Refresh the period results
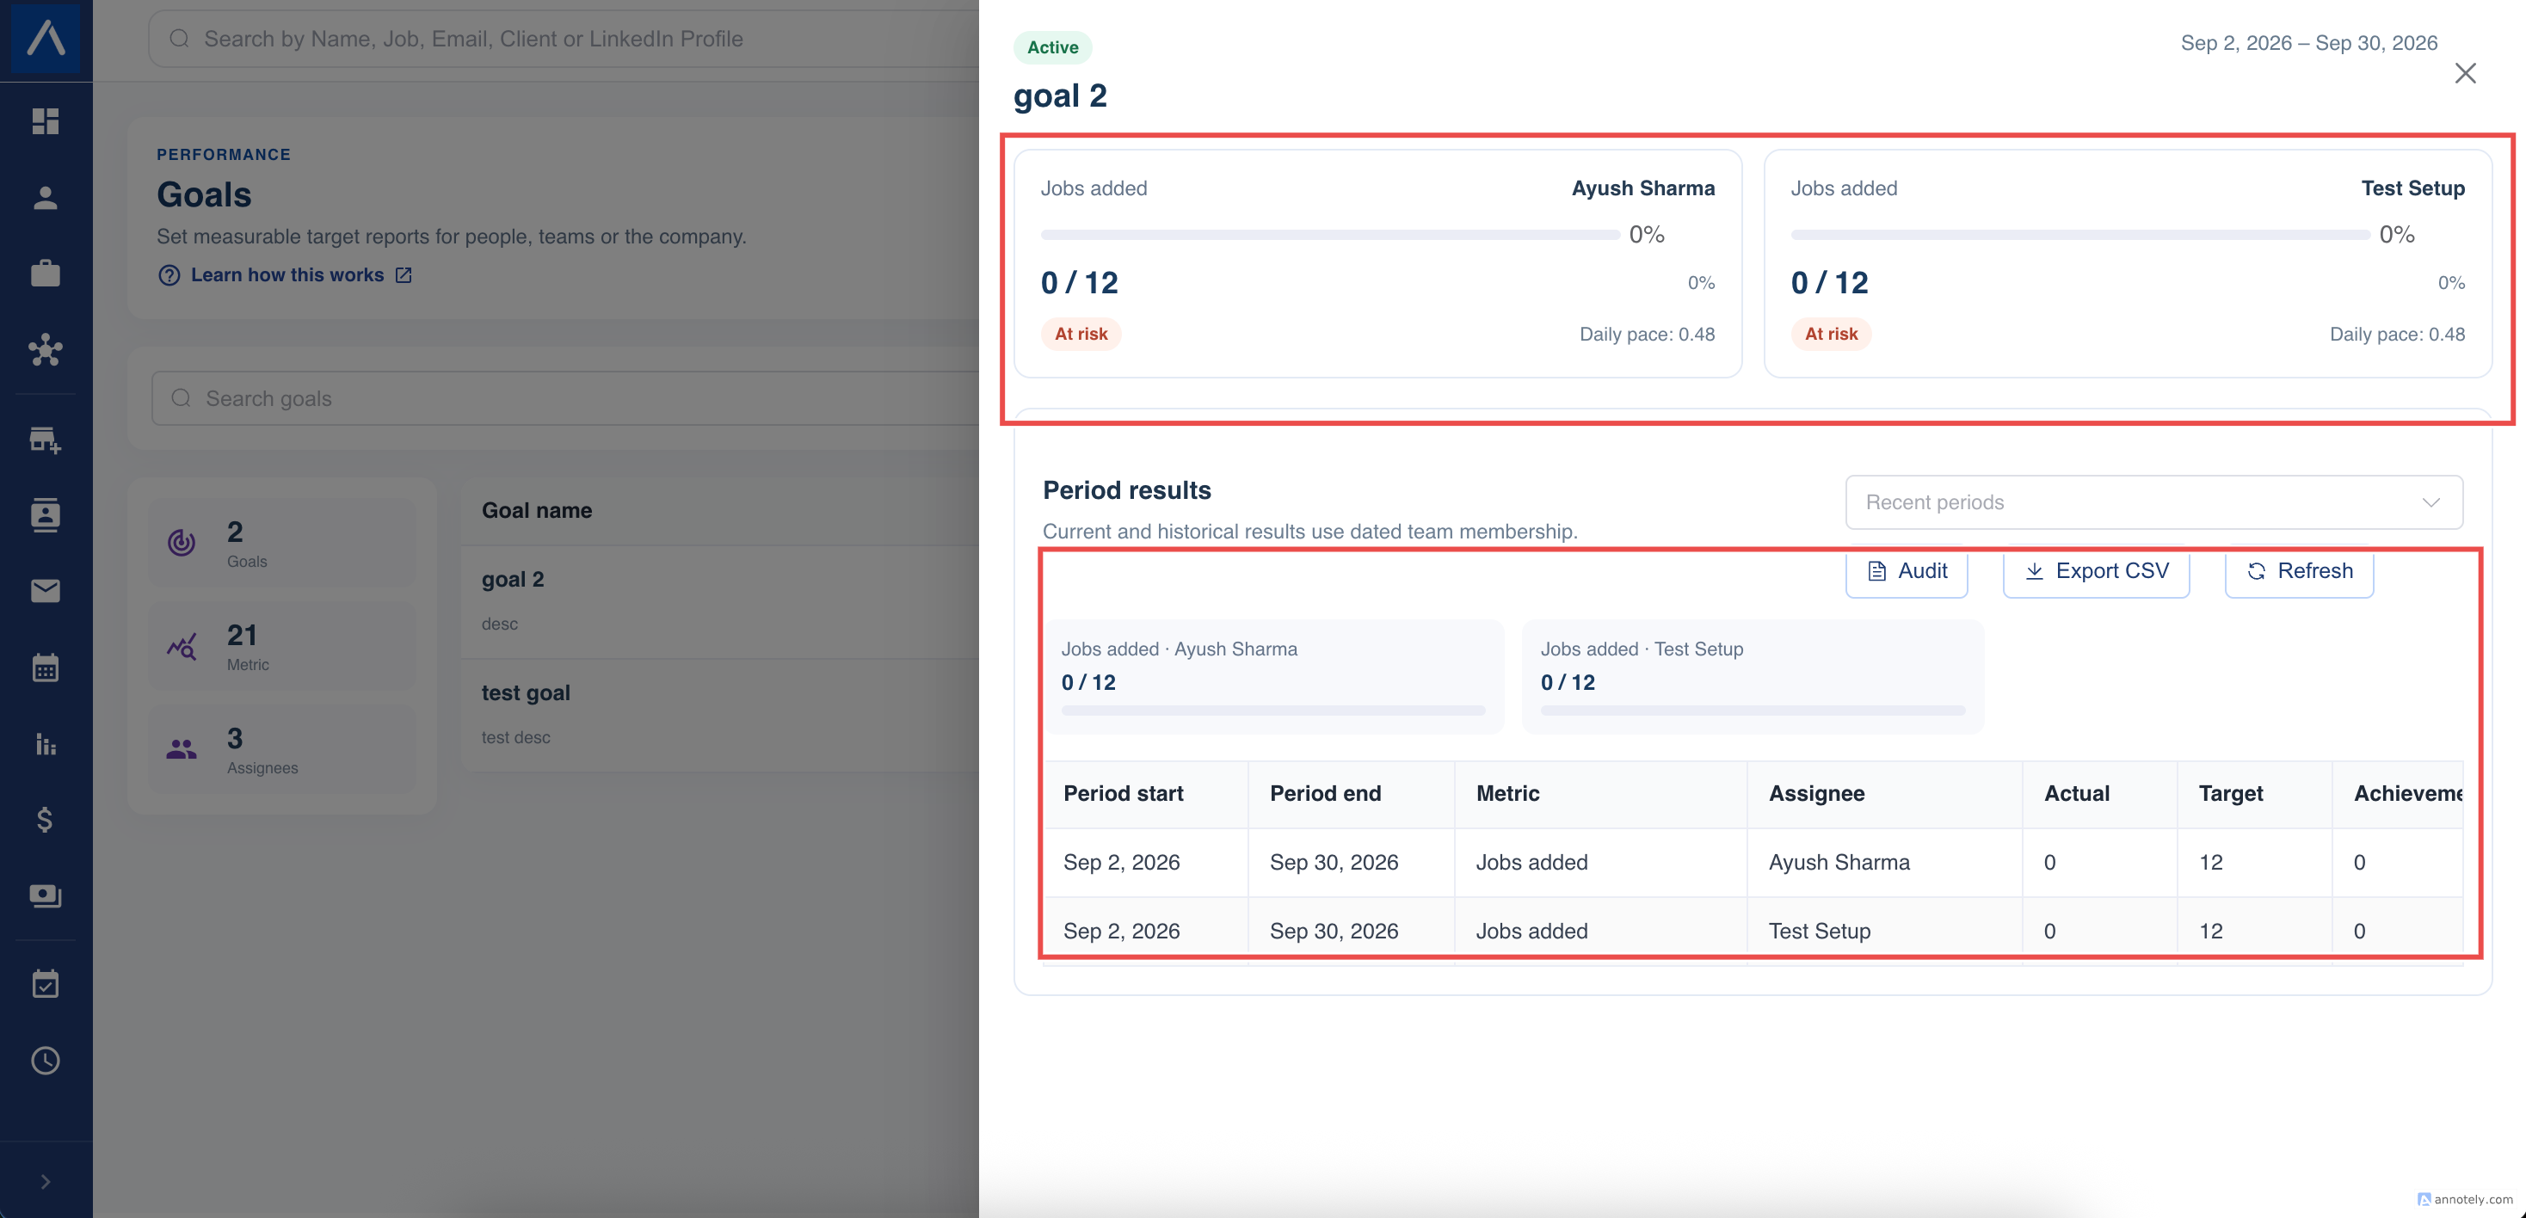Image resolution: width=2526 pixels, height=1218 pixels. tap(2299, 571)
